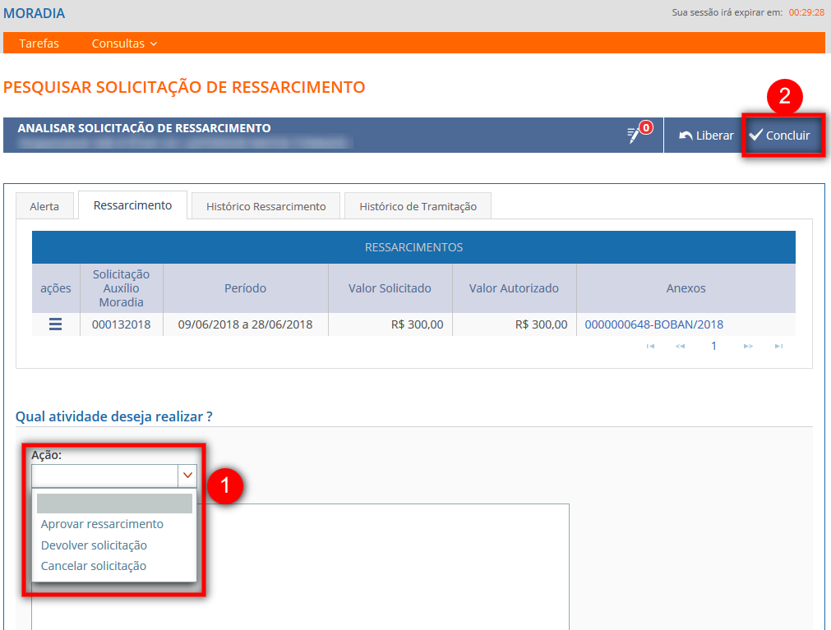Open the Tarefas menu
Viewport: 831px width, 630px height.
coord(39,44)
